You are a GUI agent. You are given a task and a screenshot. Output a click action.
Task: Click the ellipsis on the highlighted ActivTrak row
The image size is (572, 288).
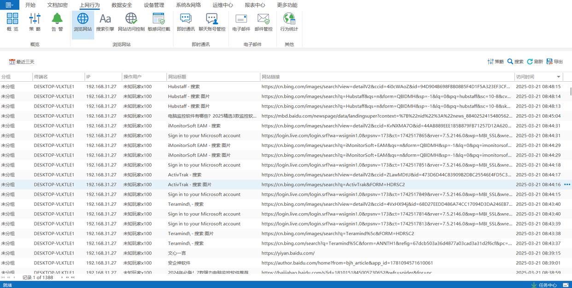point(567,185)
